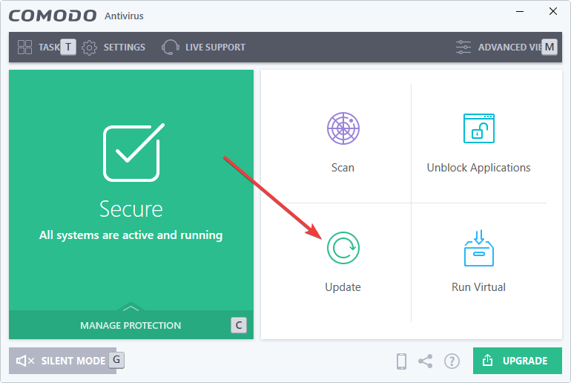The image size is (571, 383).
Task: Click the Advanced View sliders icon
Action: [463, 47]
